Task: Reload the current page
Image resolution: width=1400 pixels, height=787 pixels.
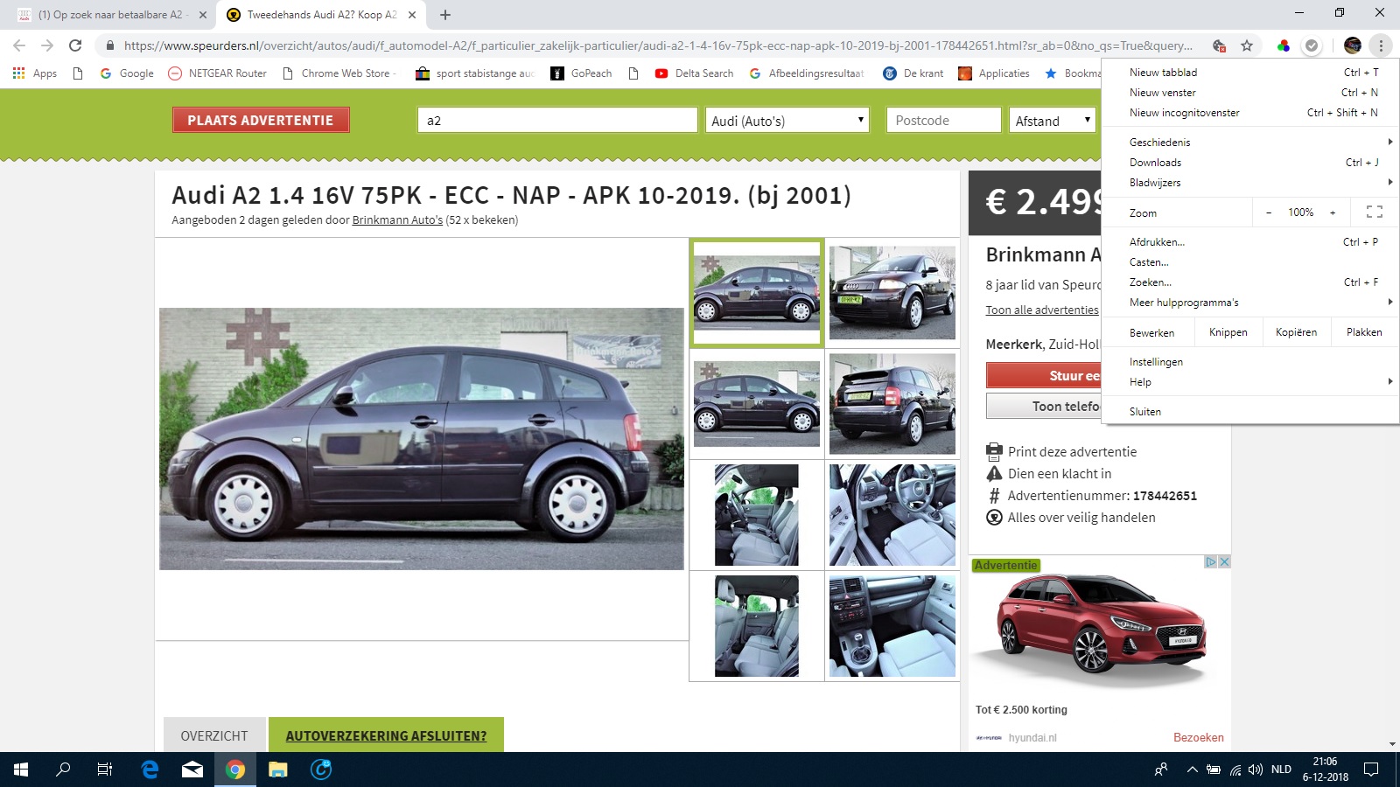Action: click(x=75, y=45)
